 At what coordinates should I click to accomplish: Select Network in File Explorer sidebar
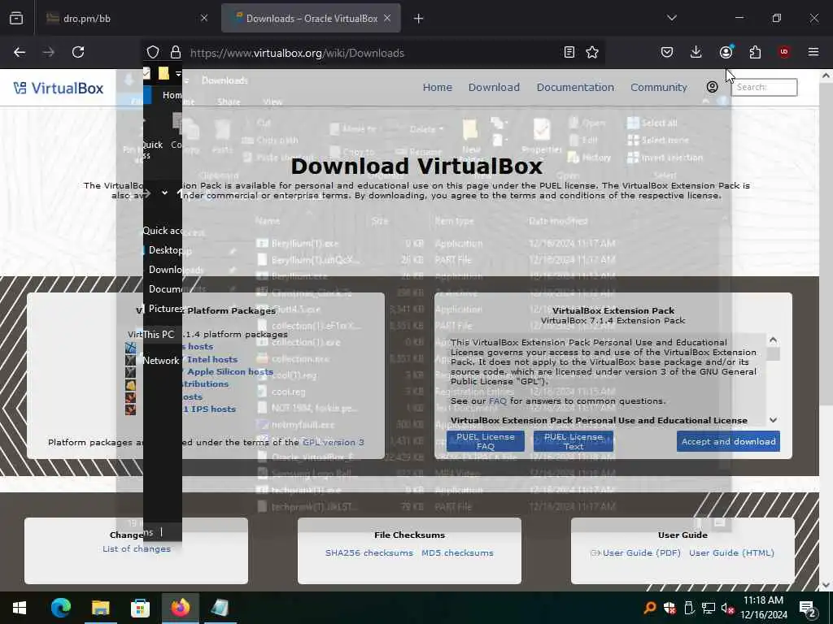click(x=161, y=360)
